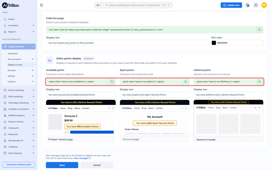
Task: Click the black text color swatch
Action: point(214,43)
